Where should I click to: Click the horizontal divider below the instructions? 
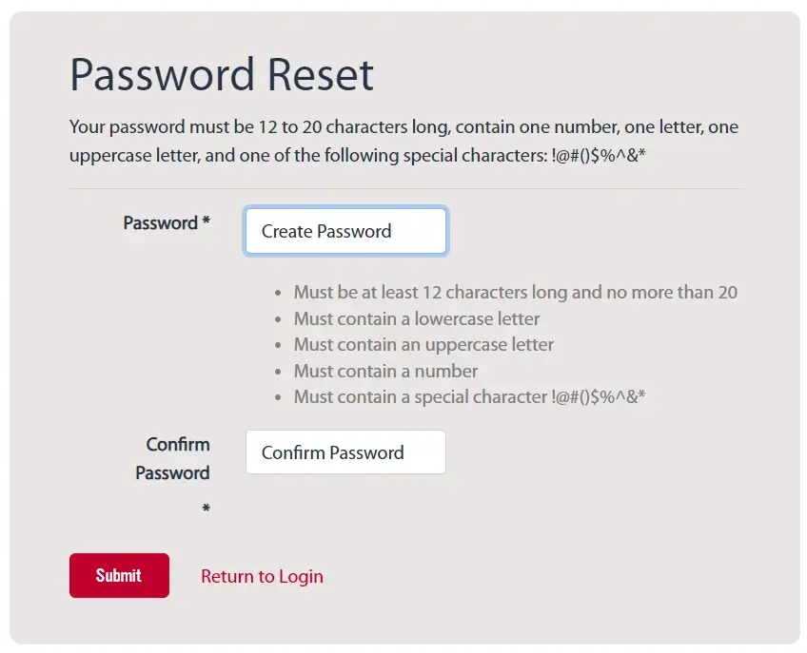[405, 189]
